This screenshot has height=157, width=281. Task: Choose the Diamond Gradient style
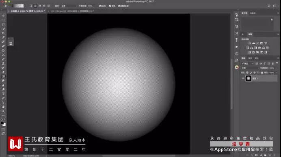coord(48,6)
